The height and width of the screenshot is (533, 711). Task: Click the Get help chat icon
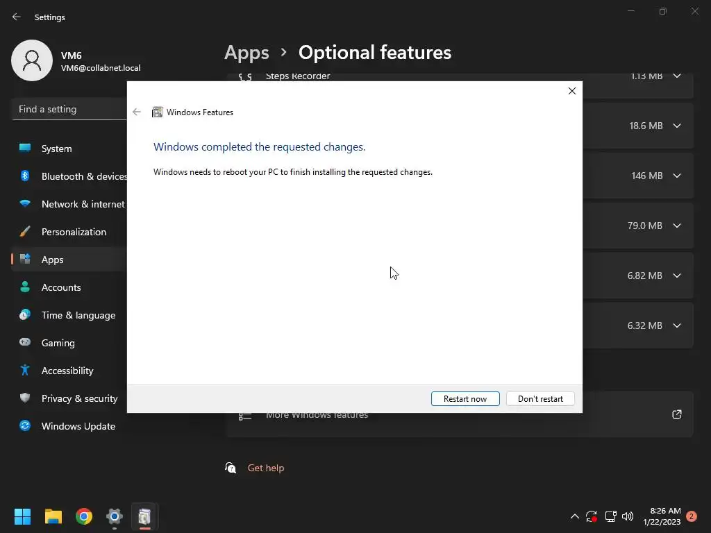tap(231, 468)
